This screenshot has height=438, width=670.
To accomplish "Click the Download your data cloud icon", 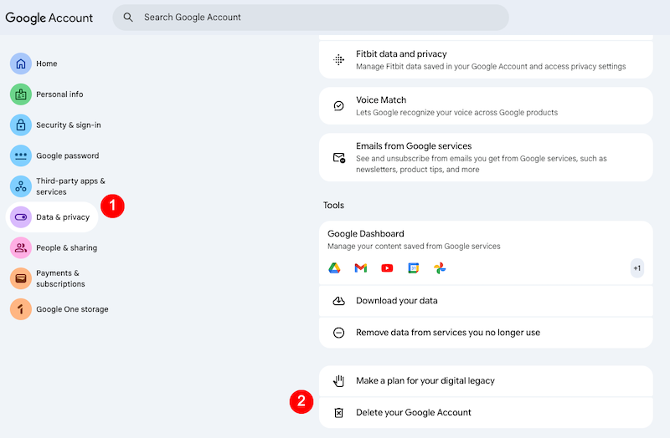I will click(x=339, y=301).
